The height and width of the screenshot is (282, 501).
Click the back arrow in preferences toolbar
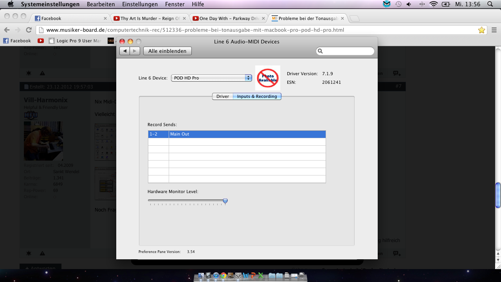coord(125,51)
